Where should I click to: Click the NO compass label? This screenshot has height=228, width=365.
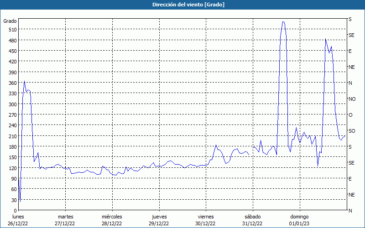(352, 99)
